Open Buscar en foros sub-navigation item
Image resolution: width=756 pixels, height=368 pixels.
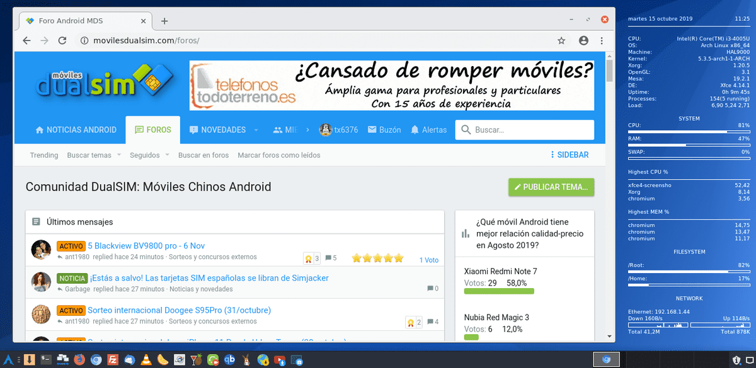tap(203, 155)
